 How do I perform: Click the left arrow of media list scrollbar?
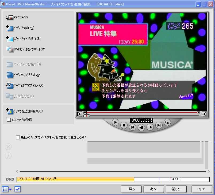point(17,171)
